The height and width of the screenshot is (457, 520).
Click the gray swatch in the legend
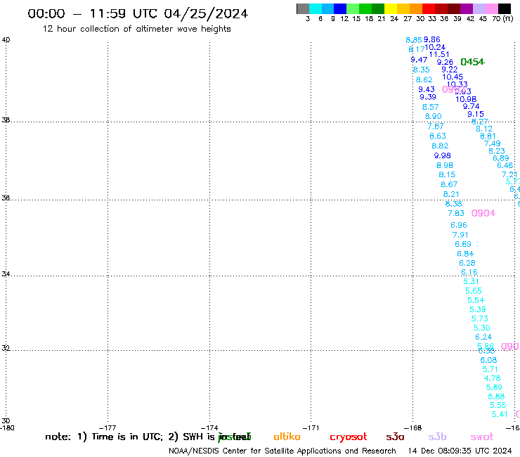[x=303, y=8]
